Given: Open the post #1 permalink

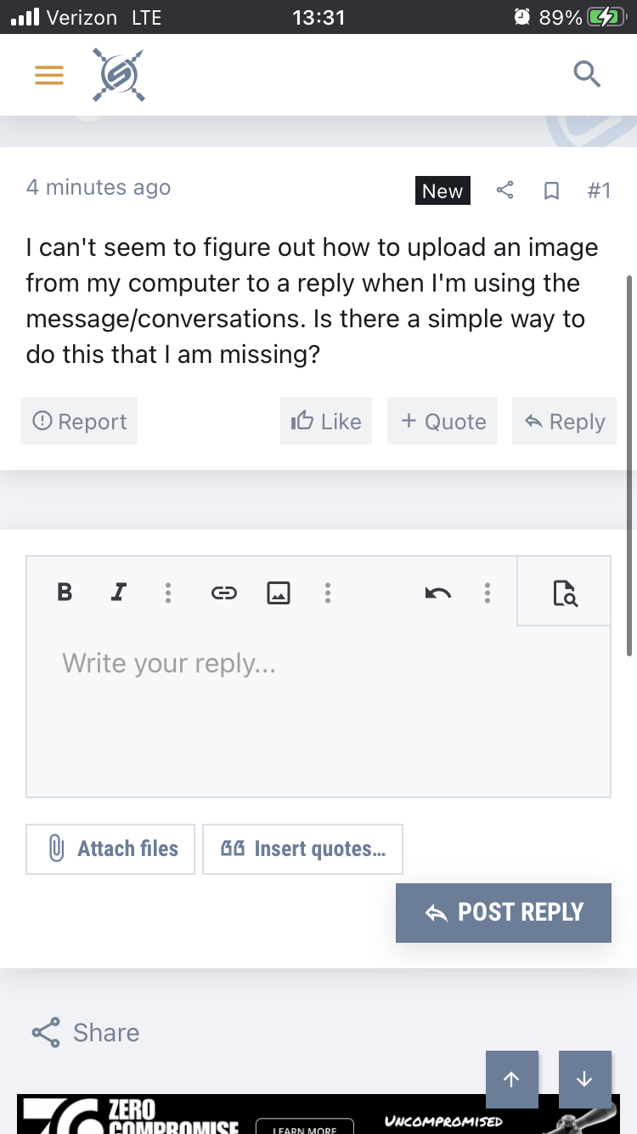Looking at the screenshot, I should click(599, 190).
